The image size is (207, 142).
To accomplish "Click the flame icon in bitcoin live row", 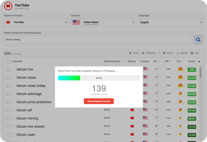I will tap(180, 69).
